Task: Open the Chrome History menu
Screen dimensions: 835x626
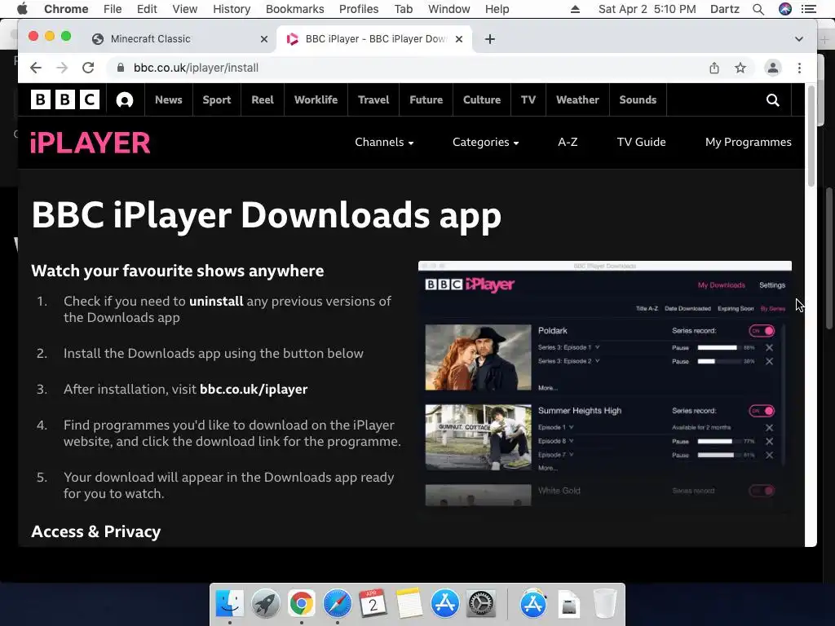Action: [x=231, y=9]
